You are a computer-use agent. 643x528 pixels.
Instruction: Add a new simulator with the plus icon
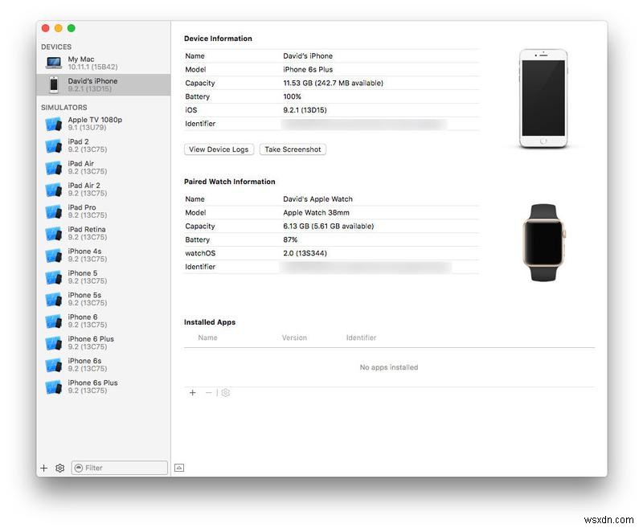pos(43,467)
